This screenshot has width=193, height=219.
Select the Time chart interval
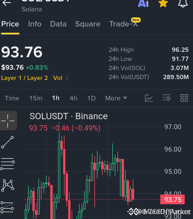(x=12, y=98)
